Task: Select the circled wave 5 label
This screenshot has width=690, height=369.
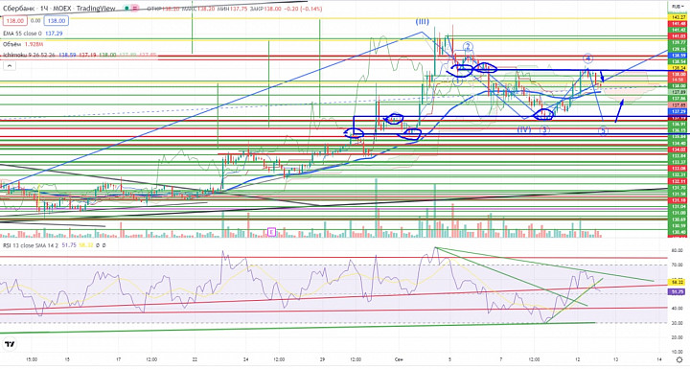Action: pos(603,130)
